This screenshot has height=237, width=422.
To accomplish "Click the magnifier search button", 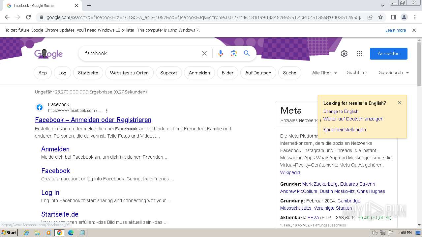I will [247, 53].
